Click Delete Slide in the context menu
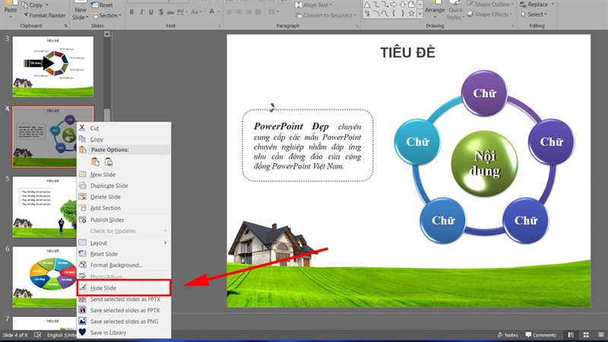608x342 pixels. point(124,197)
